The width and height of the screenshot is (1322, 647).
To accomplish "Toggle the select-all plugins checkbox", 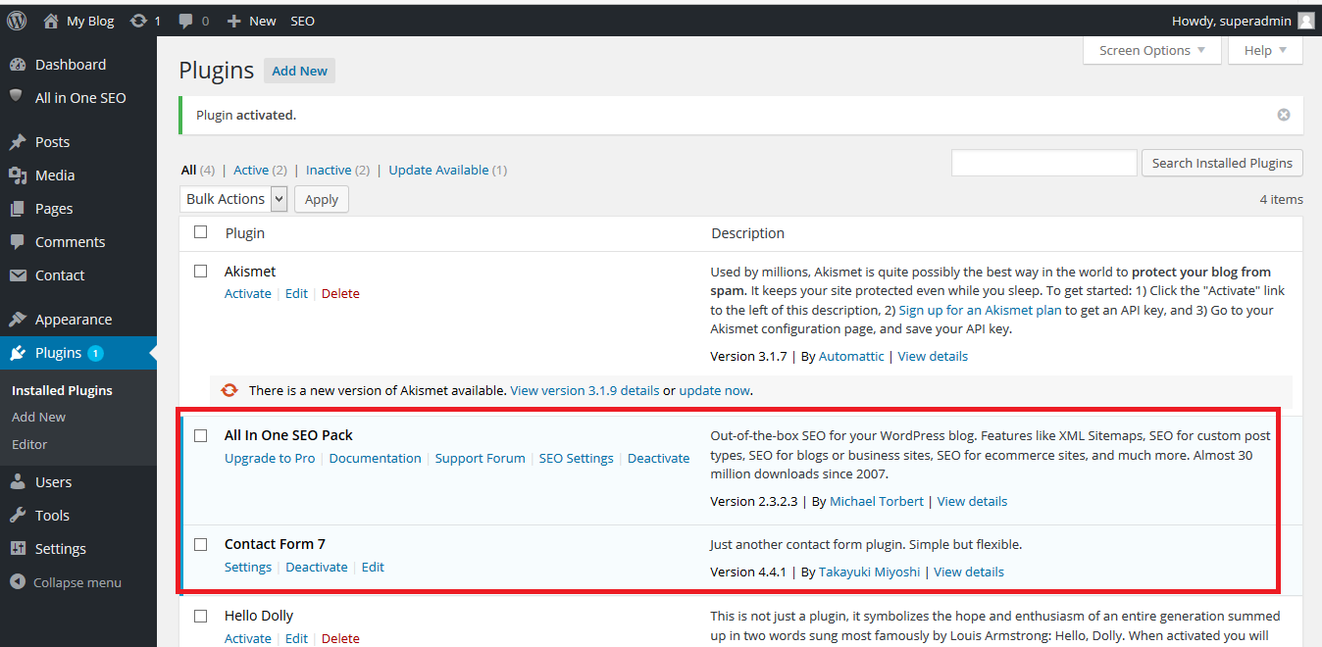I will click(201, 232).
